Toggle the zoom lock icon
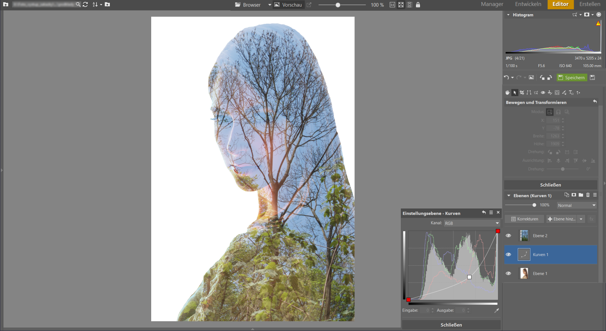The height and width of the screenshot is (331, 606). [x=418, y=5]
